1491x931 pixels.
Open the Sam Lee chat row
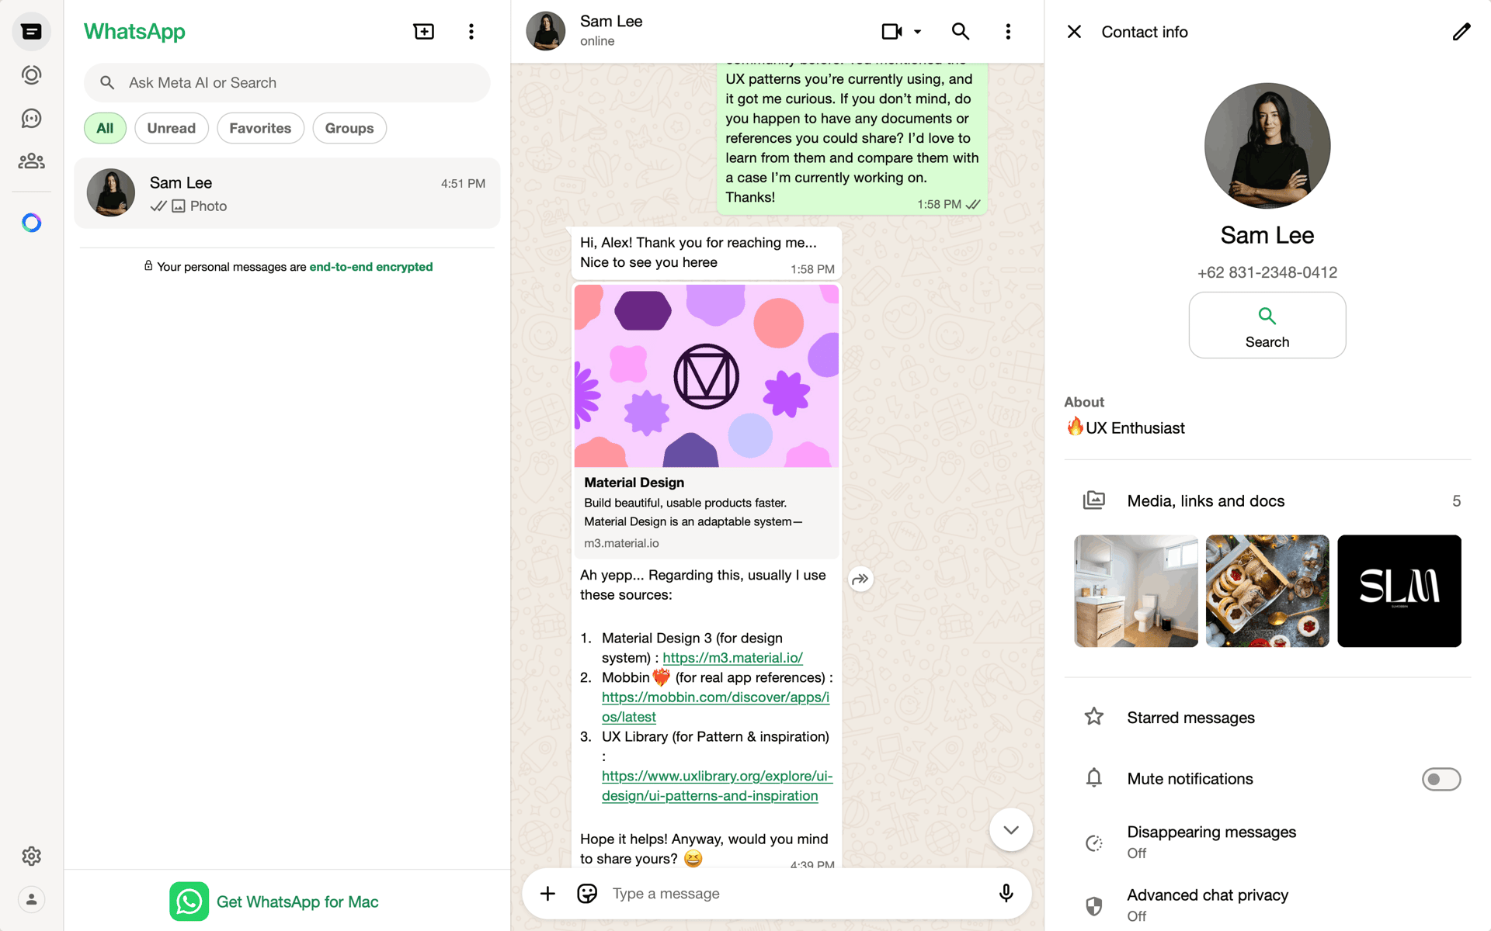coord(287,193)
